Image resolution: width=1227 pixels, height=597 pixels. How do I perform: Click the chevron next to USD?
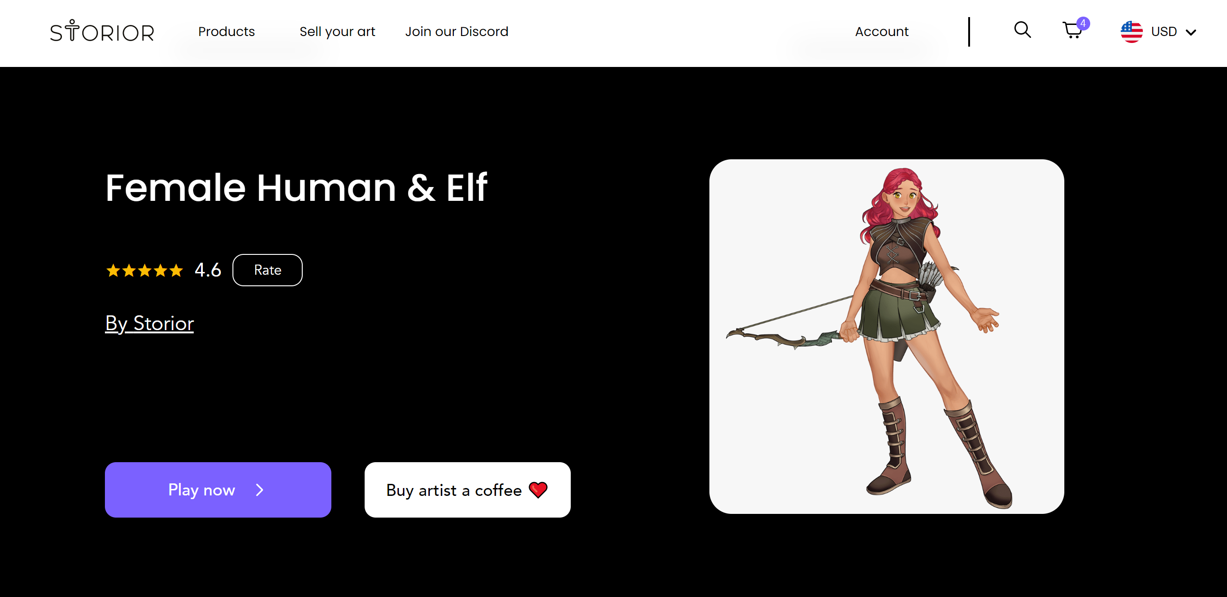1191,32
